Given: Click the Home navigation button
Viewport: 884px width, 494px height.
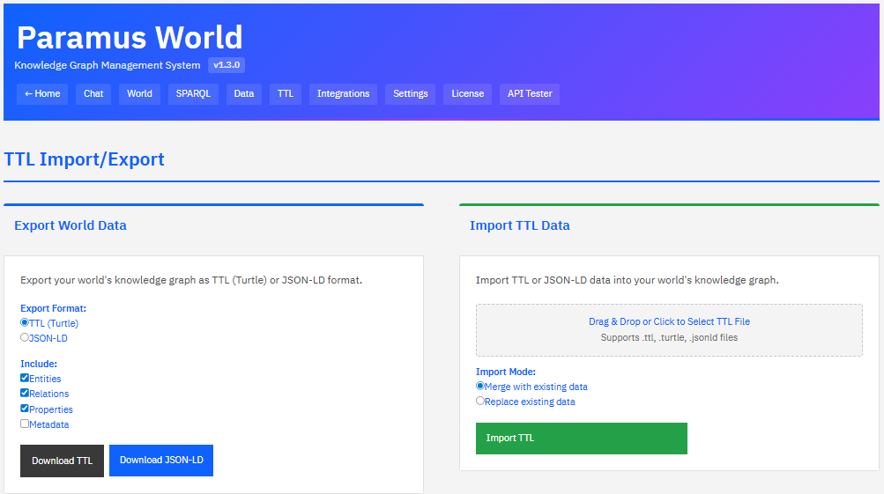Looking at the screenshot, I should (42, 94).
